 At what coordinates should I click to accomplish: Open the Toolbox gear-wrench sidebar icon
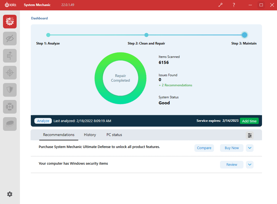point(10,22)
